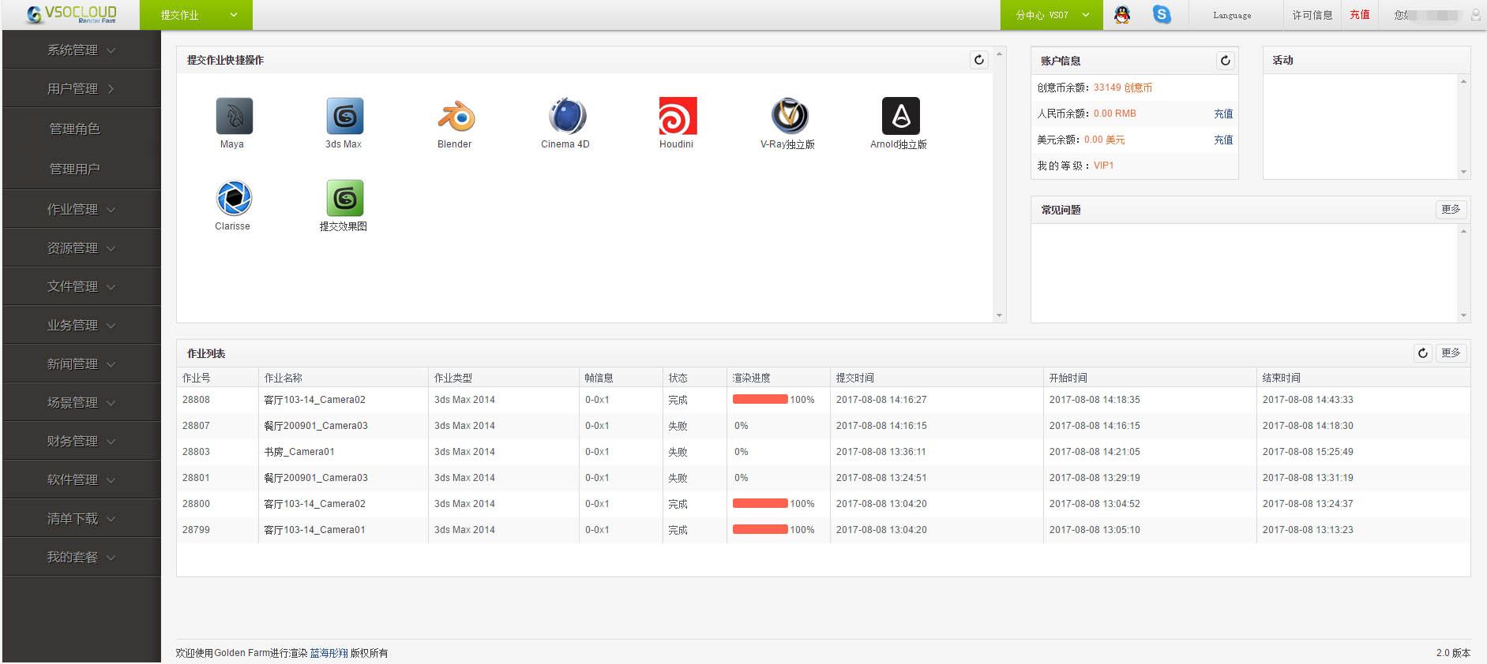Viewport: 1487px width, 664px height.
Task: Open 蓝海彤翔 footer link
Action: [x=329, y=653]
